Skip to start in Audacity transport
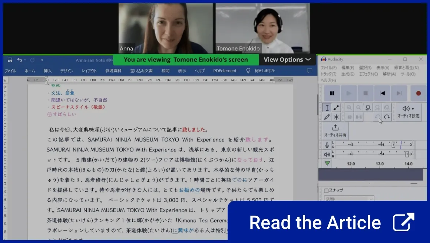This screenshot has width=430, height=243. 382,93
